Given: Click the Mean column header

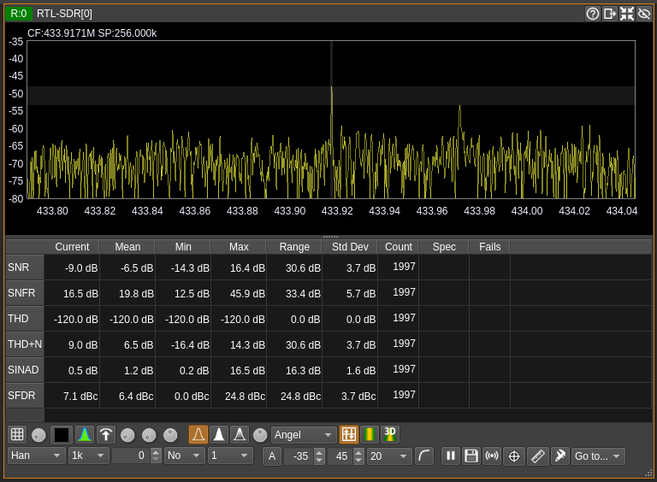Looking at the screenshot, I should pos(127,247).
